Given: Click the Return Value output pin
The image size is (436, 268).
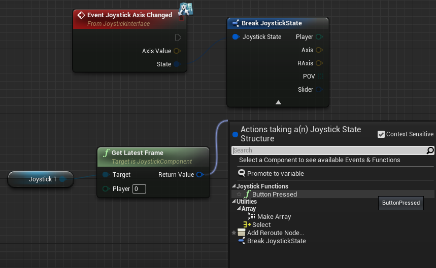Looking at the screenshot, I should pyautogui.click(x=199, y=174).
